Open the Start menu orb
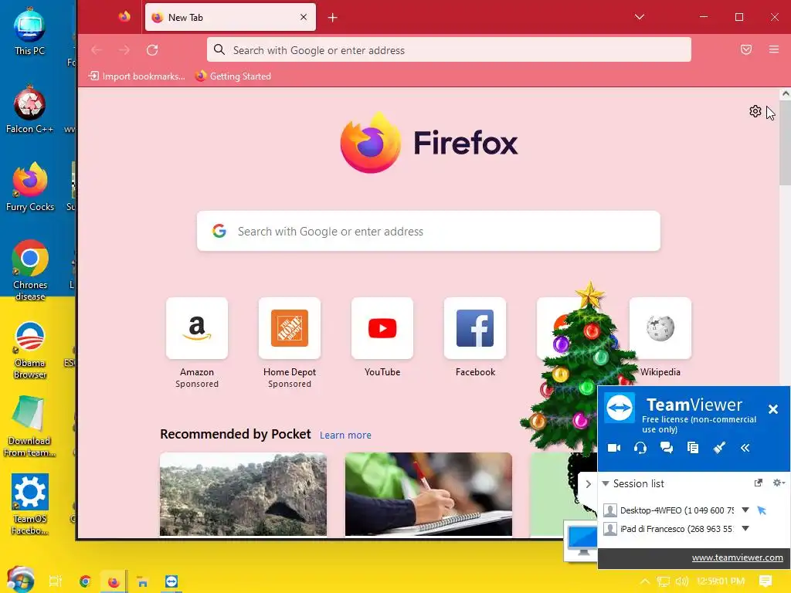Image resolution: width=791 pixels, height=593 pixels. click(x=21, y=580)
